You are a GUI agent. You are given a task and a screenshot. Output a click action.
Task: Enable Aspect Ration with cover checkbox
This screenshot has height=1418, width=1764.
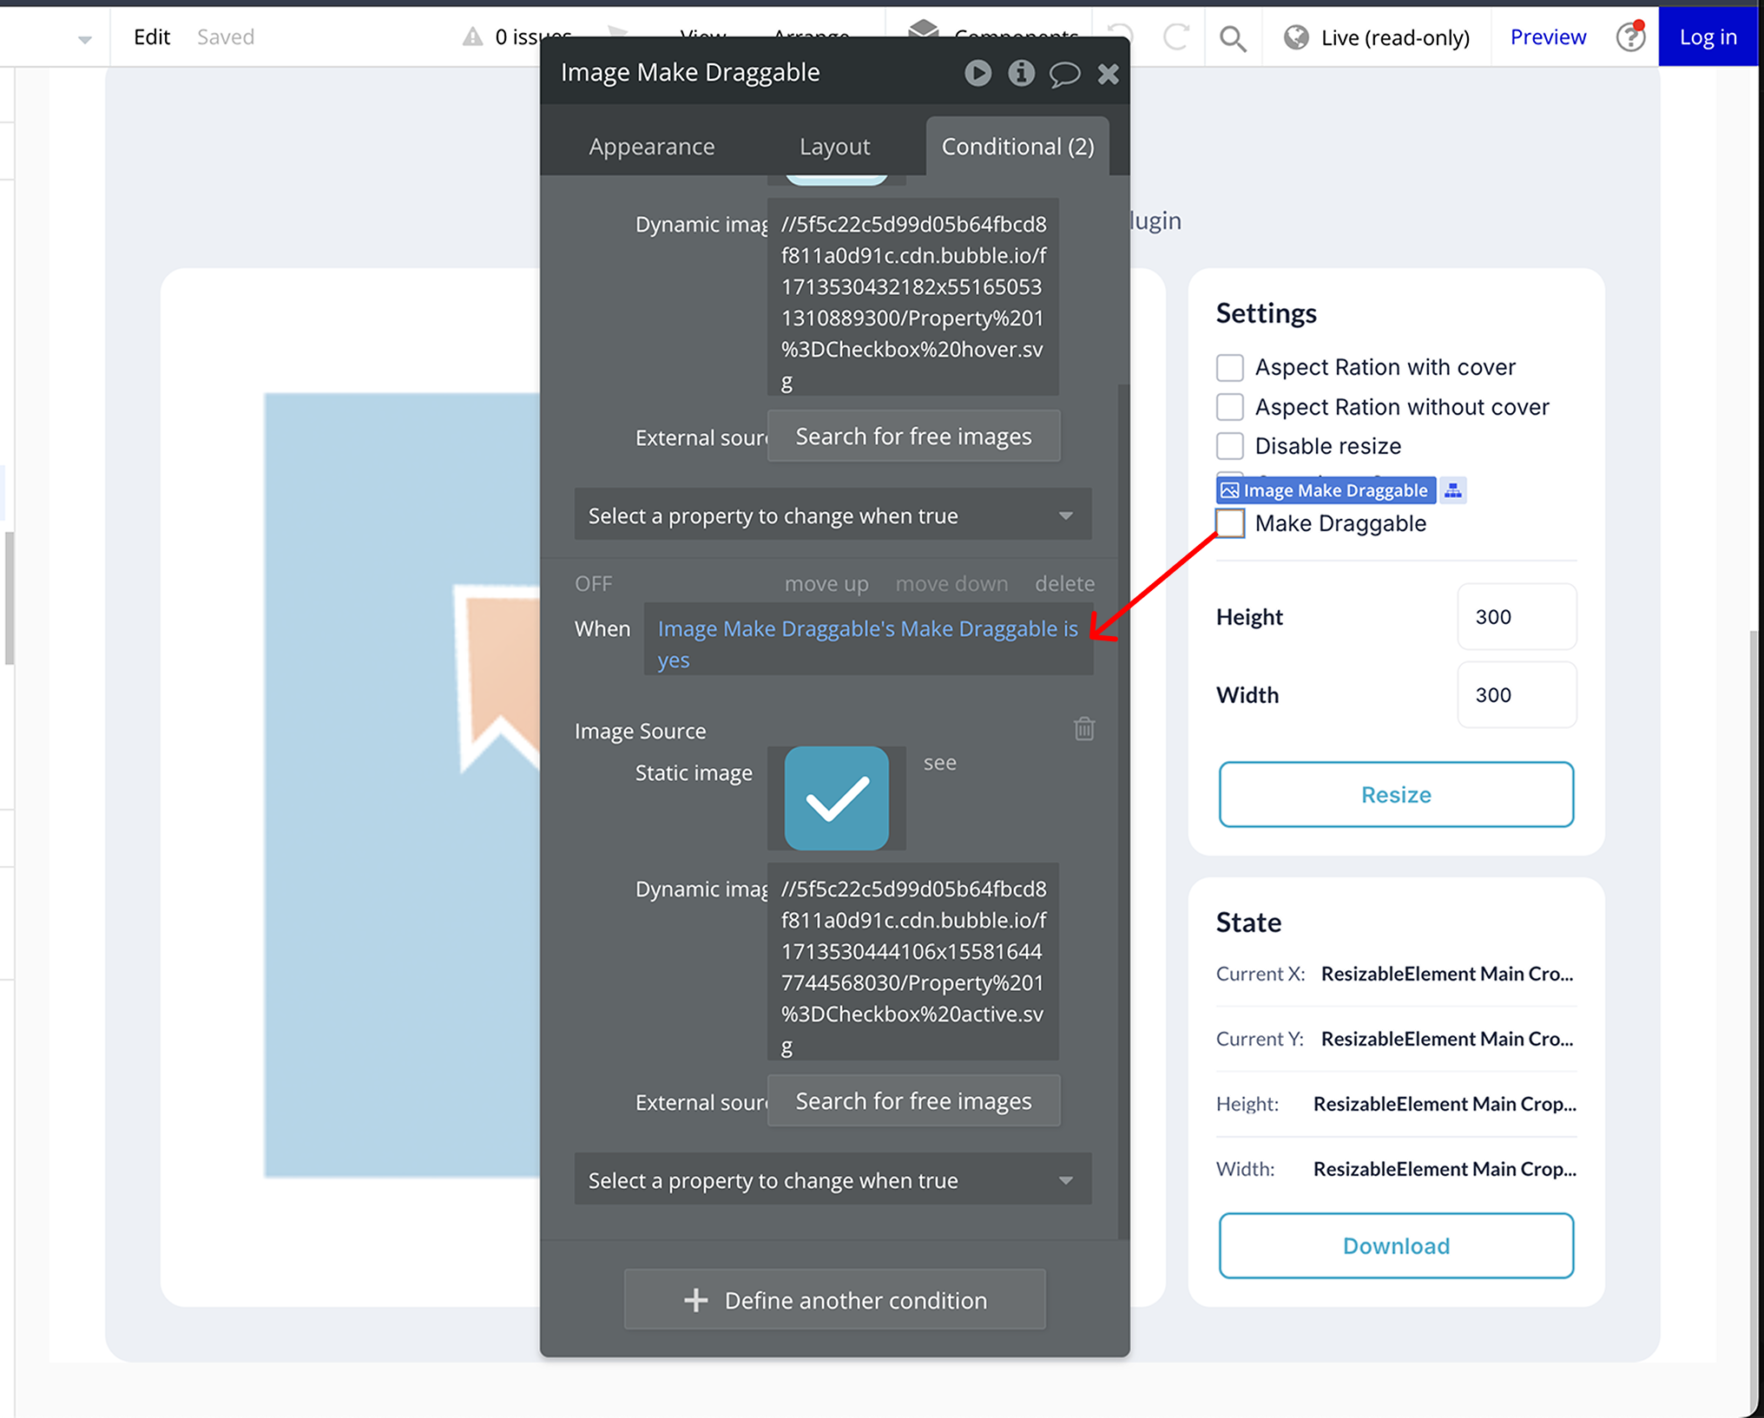[1229, 367]
